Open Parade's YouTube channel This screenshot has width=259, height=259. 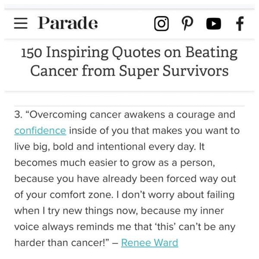click(213, 23)
